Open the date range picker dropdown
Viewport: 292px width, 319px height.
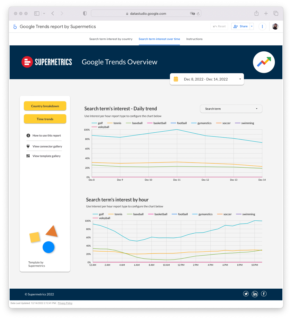click(207, 79)
